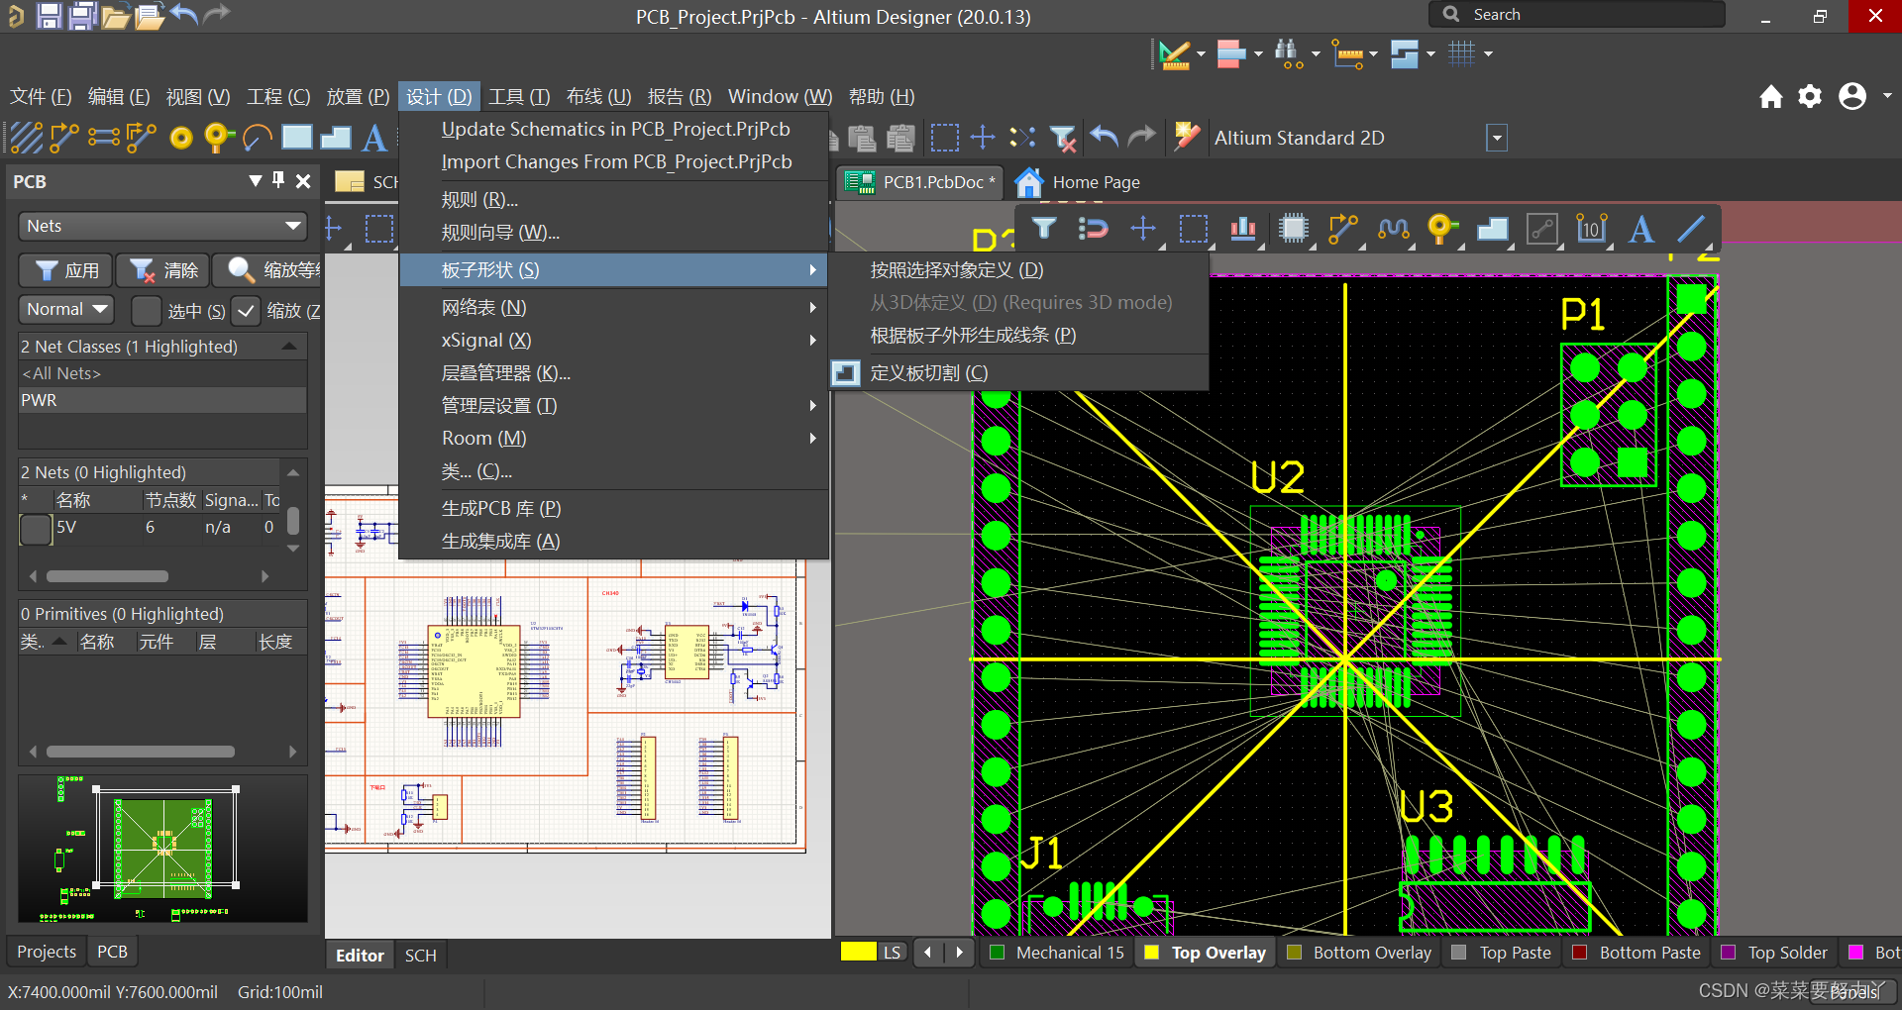Click the Save All icon
1902x1010 pixels.
[82, 15]
